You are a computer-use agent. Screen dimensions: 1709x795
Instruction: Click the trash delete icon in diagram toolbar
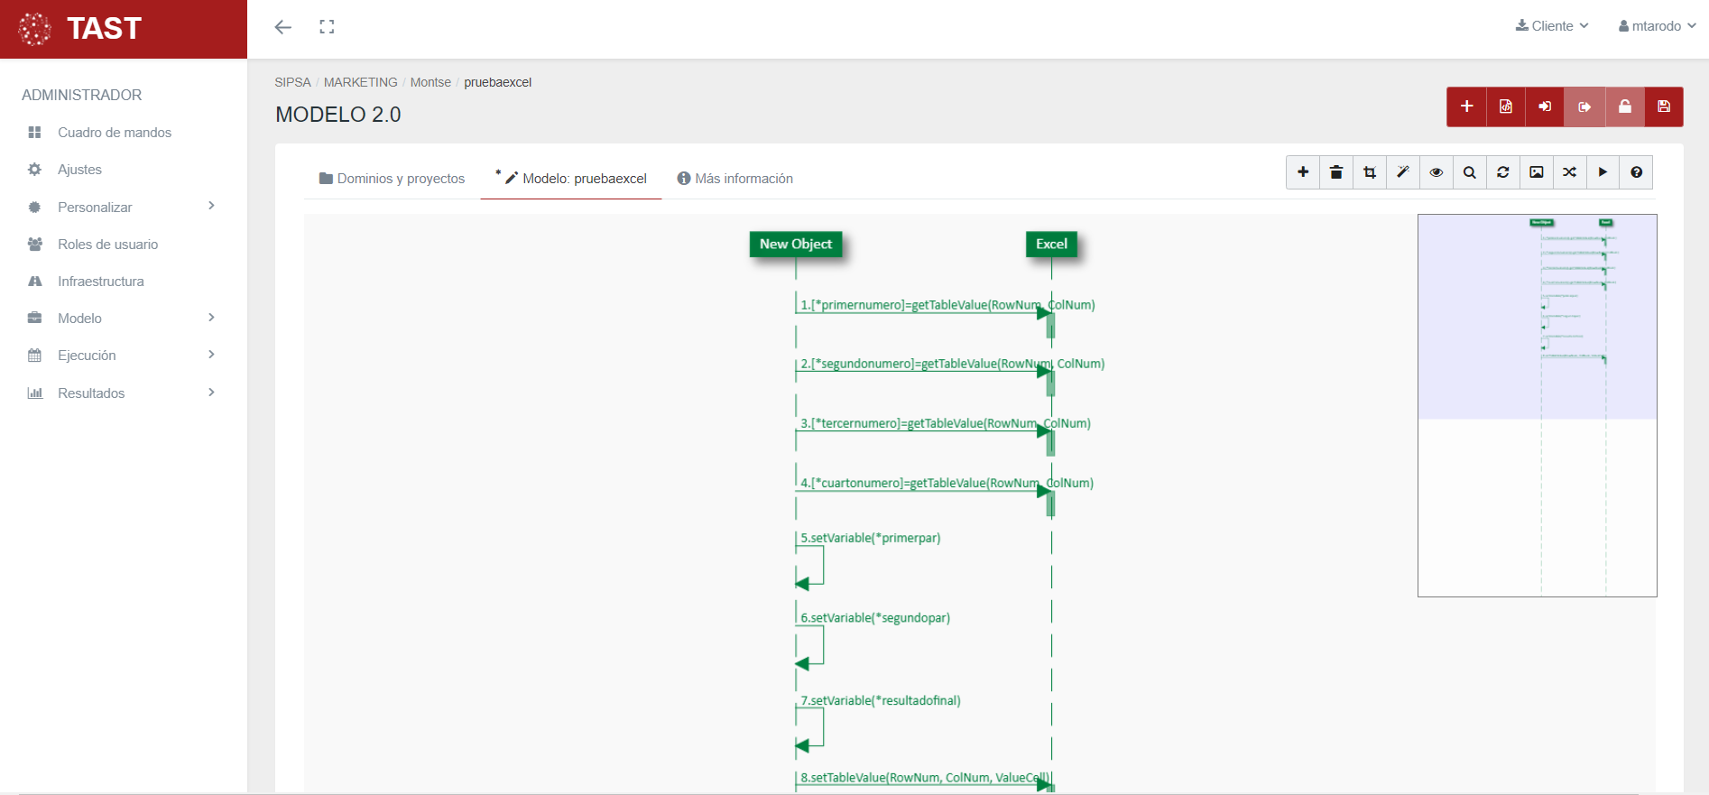coord(1336,172)
